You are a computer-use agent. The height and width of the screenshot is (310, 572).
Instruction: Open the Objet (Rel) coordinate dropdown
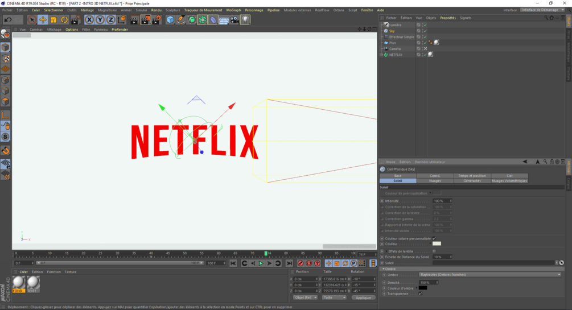pos(305,297)
